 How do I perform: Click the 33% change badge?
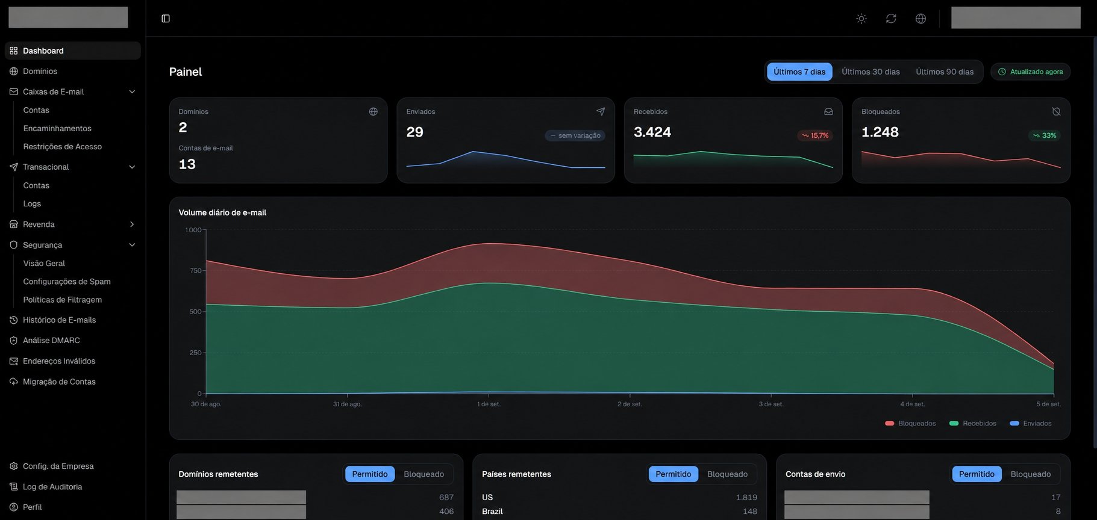(x=1045, y=135)
